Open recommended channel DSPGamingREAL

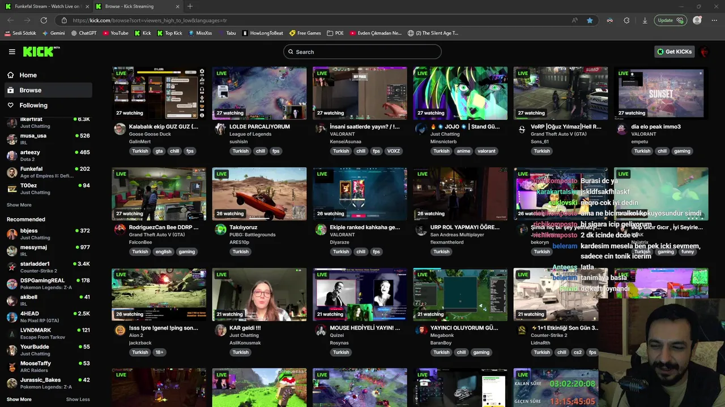pyautogui.click(x=48, y=283)
